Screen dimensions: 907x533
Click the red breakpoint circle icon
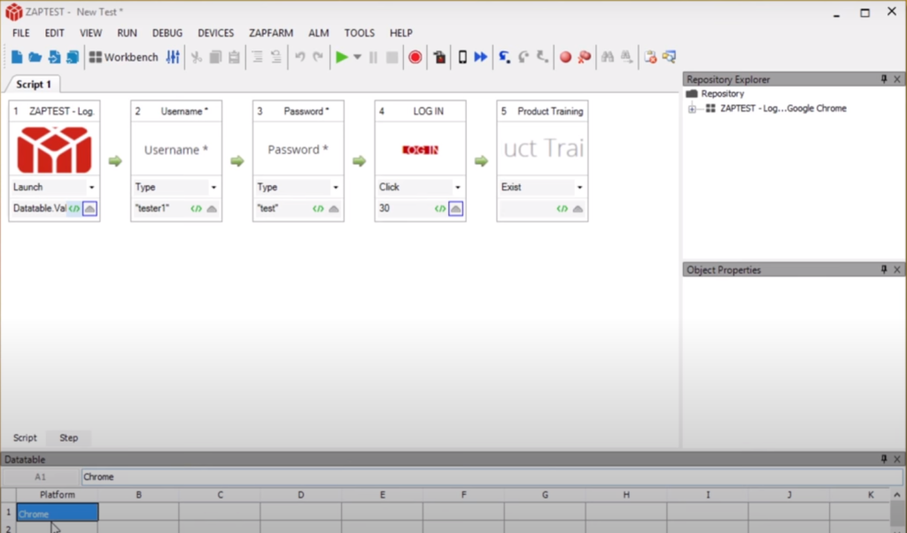[x=565, y=58]
